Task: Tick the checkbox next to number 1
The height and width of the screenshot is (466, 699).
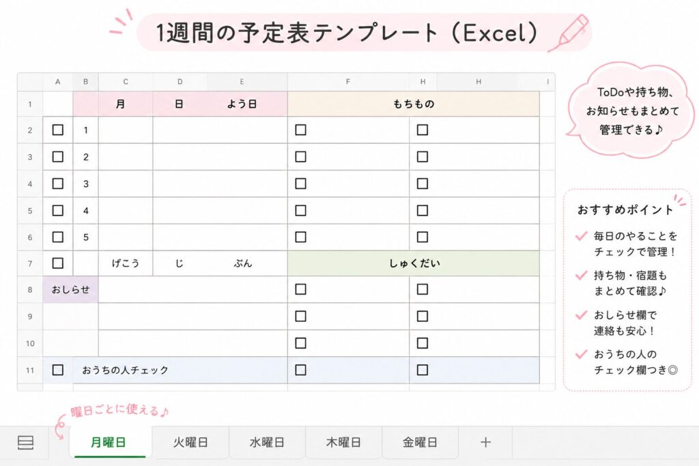Action: click(57, 130)
